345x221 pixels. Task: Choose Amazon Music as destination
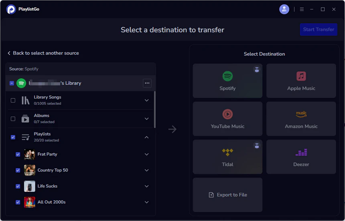[301, 119]
